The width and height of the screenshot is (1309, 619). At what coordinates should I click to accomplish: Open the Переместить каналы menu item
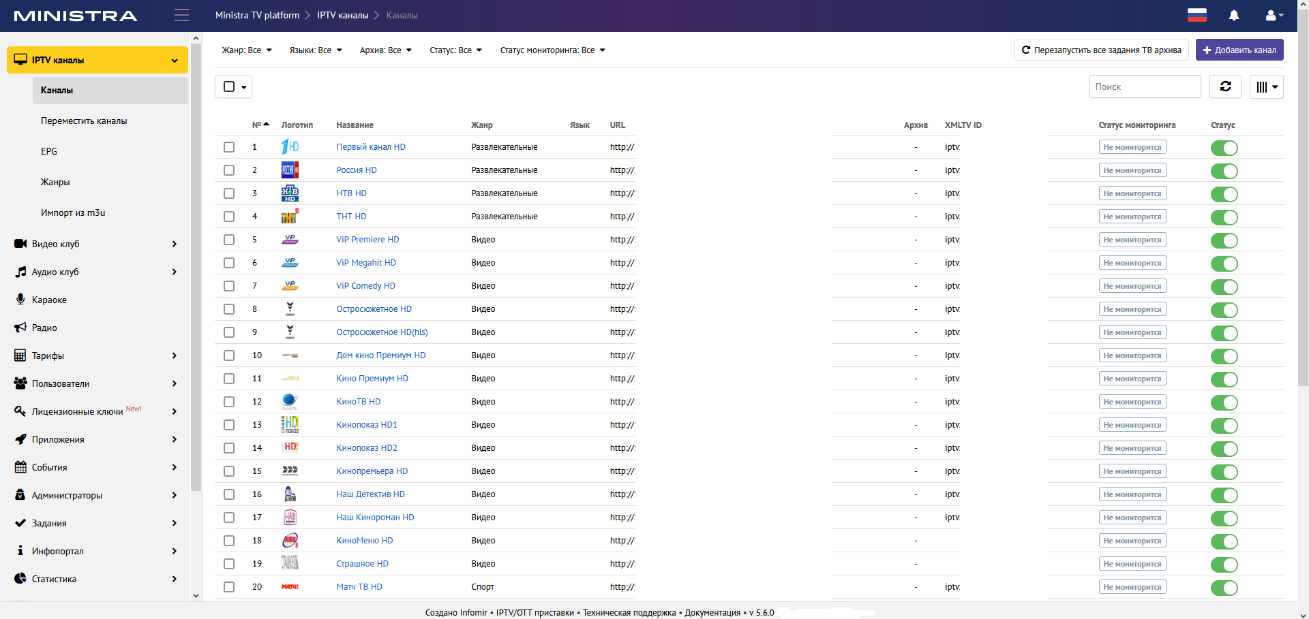(x=84, y=121)
